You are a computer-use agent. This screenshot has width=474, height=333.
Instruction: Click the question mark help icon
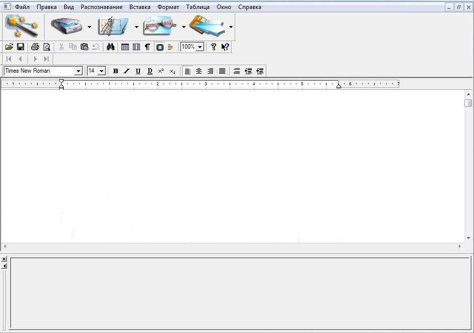(214, 47)
